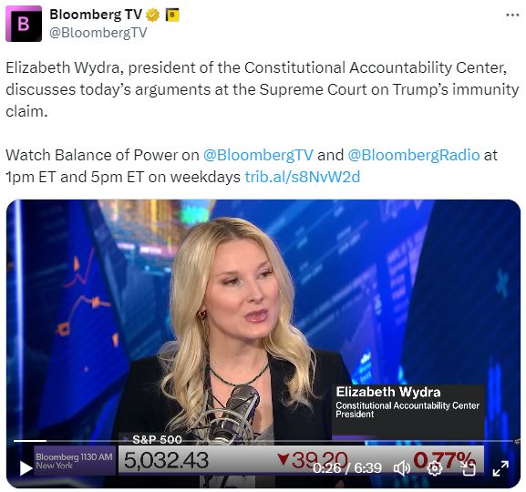The width and height of the screenshot is (526, 492).
Task: Click the tweet text about Trump's immunity claim
Action: (263, 89)
